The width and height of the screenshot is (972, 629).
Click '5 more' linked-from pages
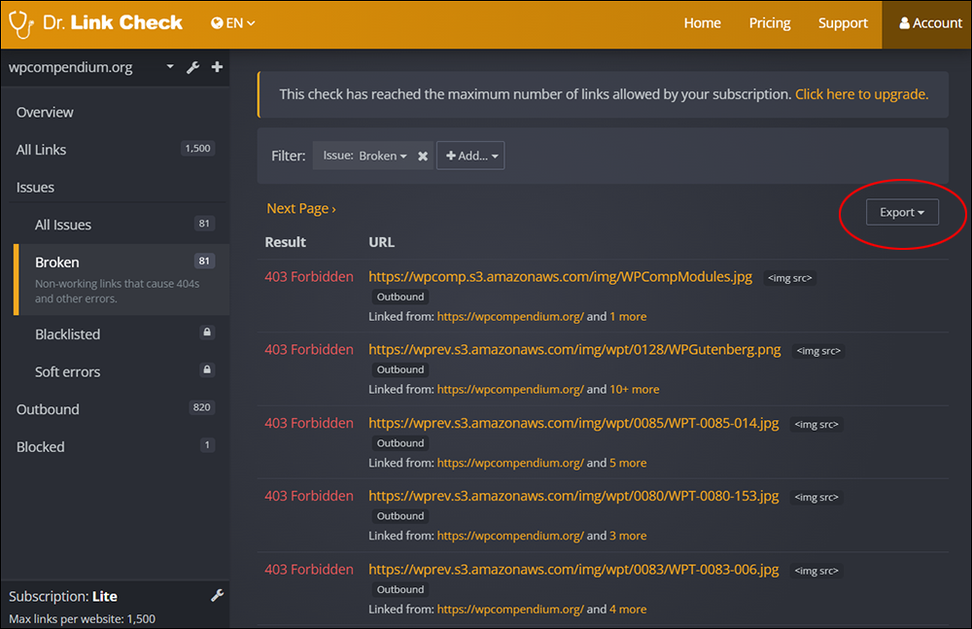(628, 463)
